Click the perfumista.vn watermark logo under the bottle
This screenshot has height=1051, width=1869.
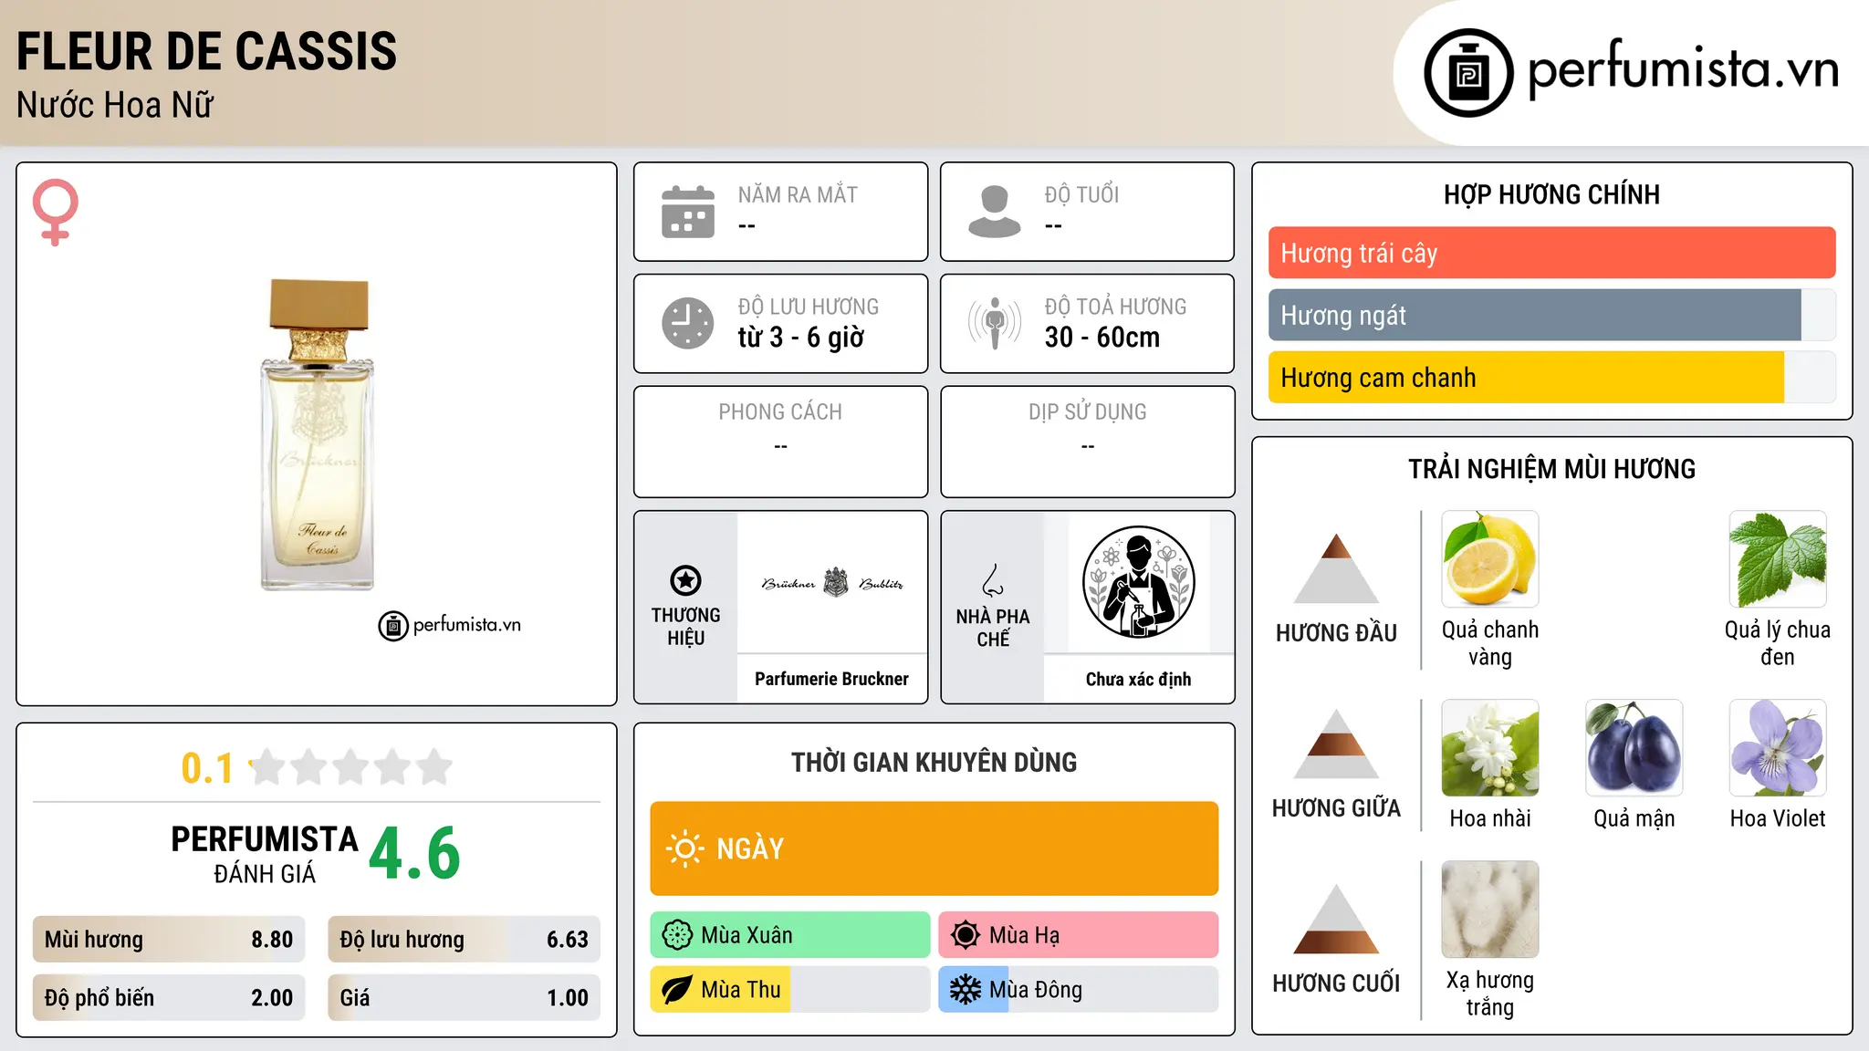click(449, 625)
